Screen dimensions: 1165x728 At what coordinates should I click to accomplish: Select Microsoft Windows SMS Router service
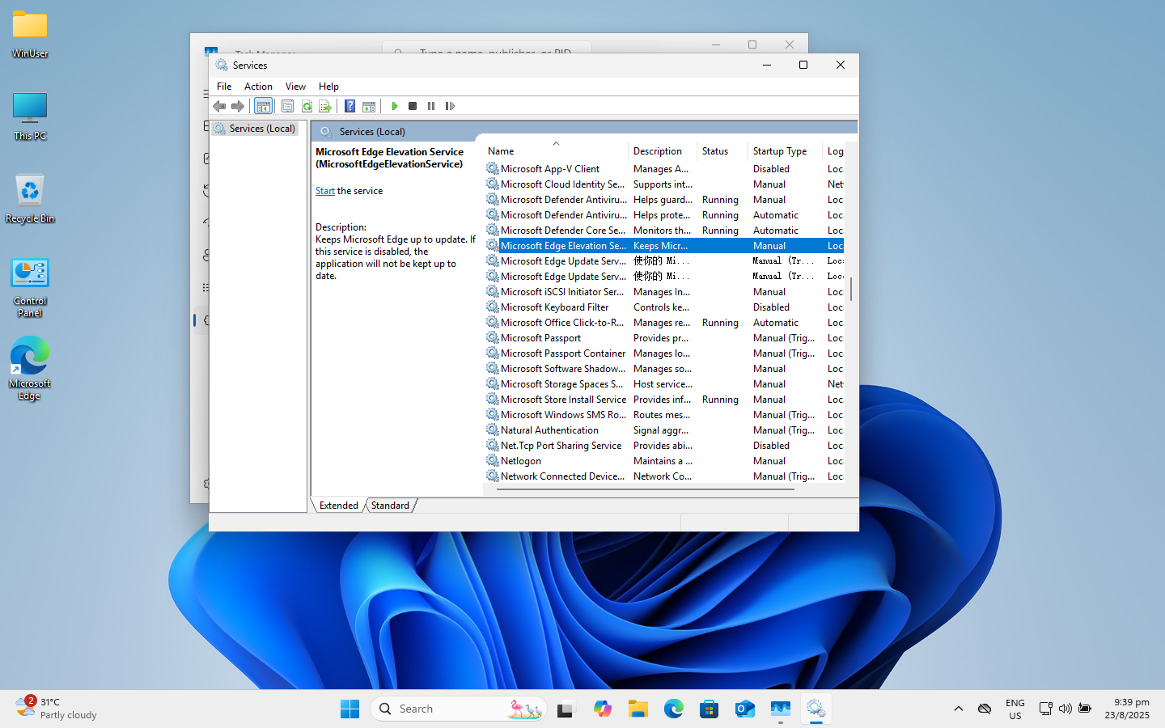click(664, 415)
